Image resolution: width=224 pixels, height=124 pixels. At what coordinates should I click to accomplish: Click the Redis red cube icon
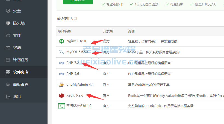click(61, 95)
